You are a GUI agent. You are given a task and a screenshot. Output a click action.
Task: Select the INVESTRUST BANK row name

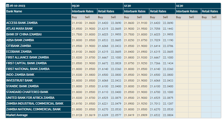19,80
